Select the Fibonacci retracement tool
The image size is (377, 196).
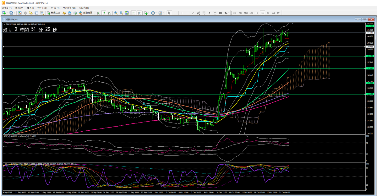pyautogui.click(x=204, y=13)
